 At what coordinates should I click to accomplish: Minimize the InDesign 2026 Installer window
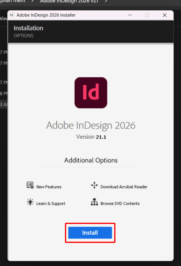pos(130,15)
